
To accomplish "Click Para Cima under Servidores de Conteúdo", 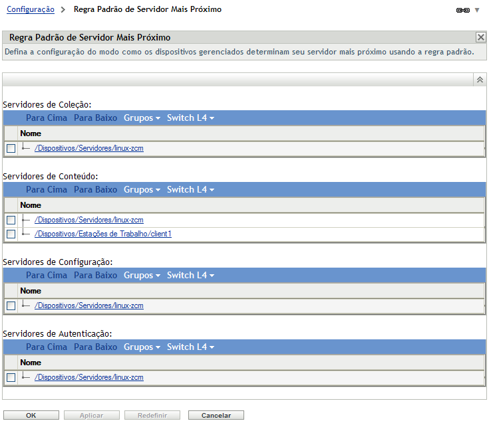I will [47, 189].
